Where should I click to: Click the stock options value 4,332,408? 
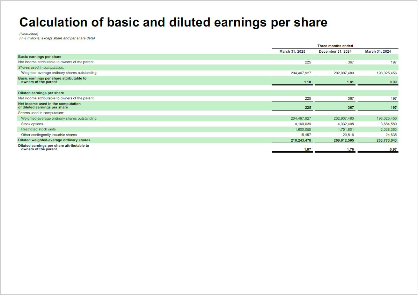[x=343, y=124]
